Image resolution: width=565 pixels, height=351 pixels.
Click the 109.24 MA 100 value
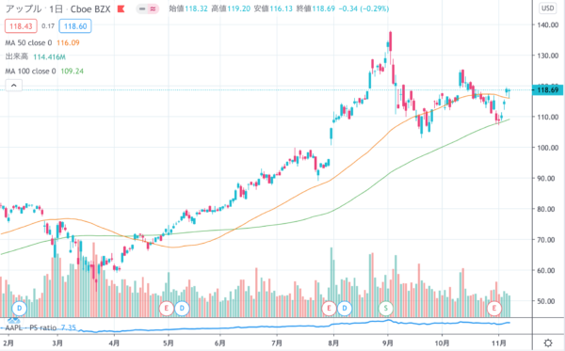coord(73,72)
